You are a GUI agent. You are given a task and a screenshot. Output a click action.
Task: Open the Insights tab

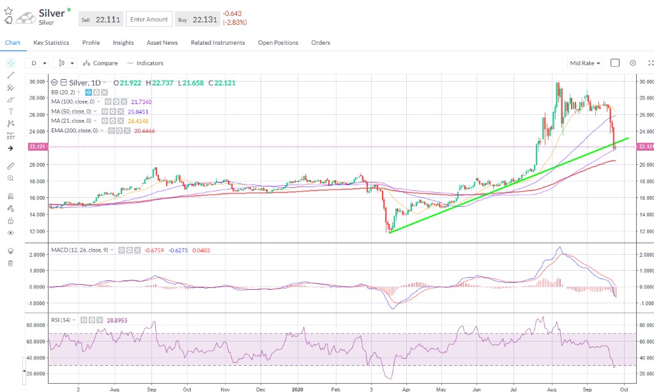pyautogui.click(x=123, y=43)
